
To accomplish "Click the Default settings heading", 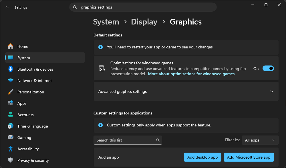I will [108, 35].
